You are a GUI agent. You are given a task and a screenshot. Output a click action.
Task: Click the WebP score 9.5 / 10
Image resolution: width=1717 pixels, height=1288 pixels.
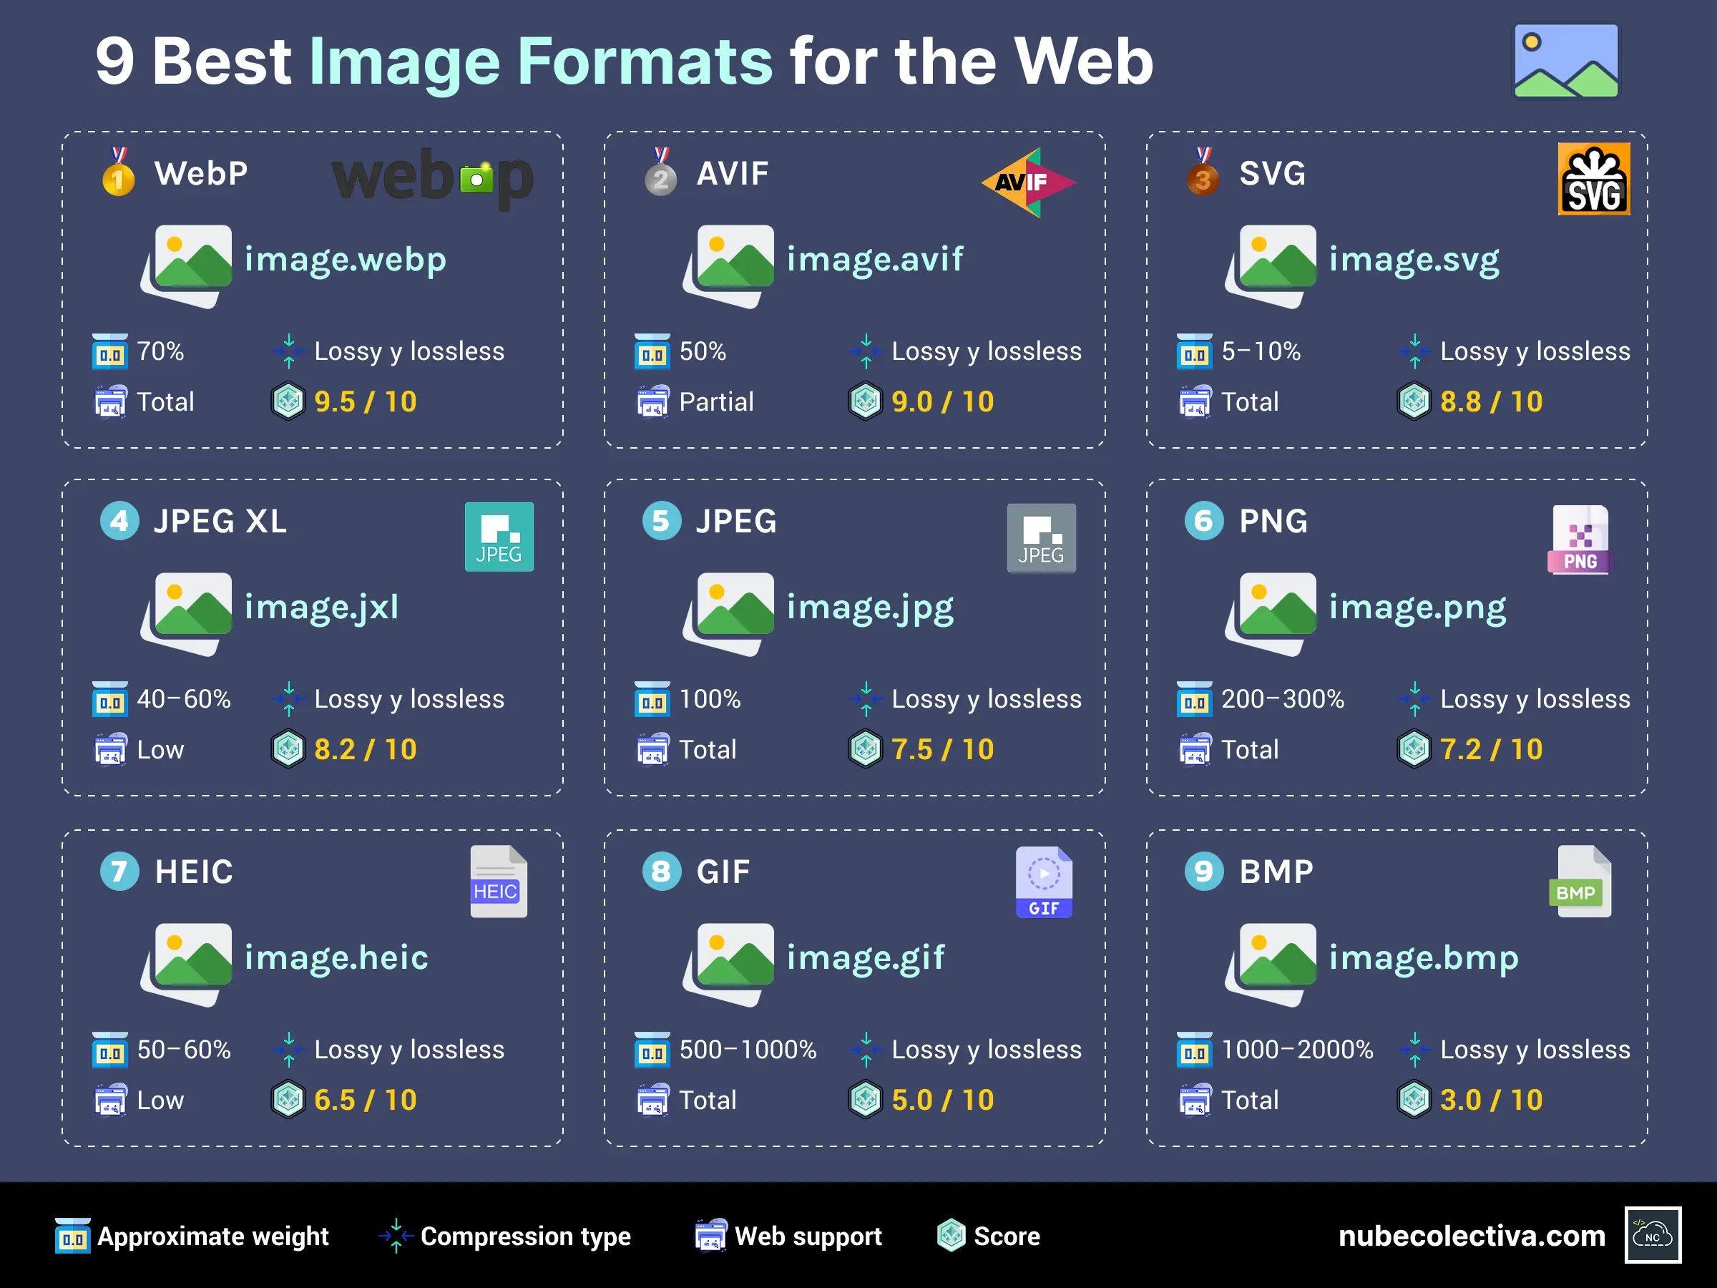pyautogui.click(x=366, y=401)
